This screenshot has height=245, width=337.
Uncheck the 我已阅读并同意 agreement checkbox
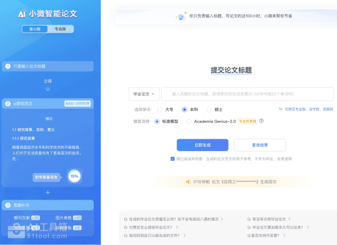pos(172,159)
